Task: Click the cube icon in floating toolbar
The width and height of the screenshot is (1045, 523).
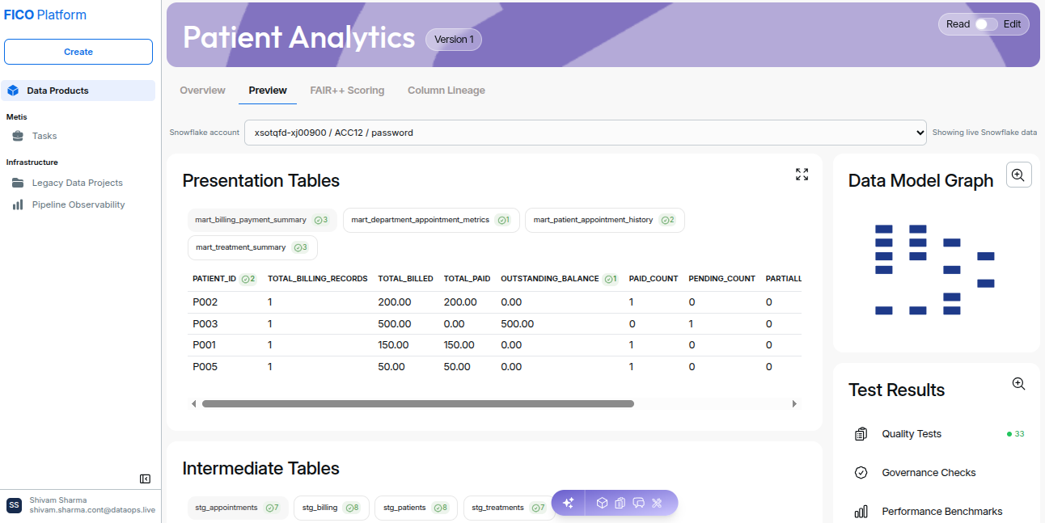Action: [602, 503]
